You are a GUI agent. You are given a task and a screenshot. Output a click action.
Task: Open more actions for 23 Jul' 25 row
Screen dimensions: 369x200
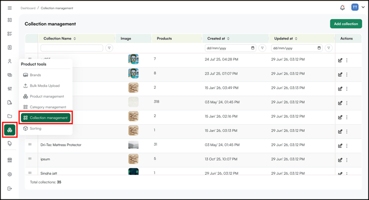click(346, 74)
